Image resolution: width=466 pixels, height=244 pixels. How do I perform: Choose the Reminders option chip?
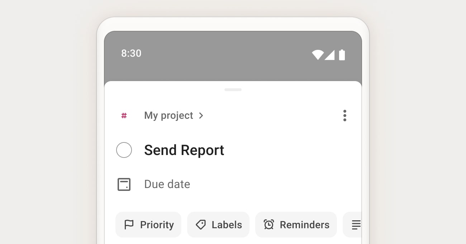pos(296,225)
